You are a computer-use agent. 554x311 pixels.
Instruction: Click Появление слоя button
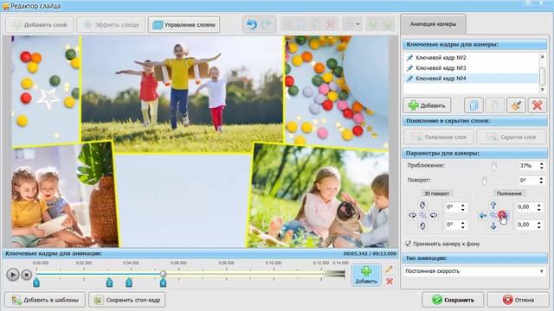click(x=438, y=136)
